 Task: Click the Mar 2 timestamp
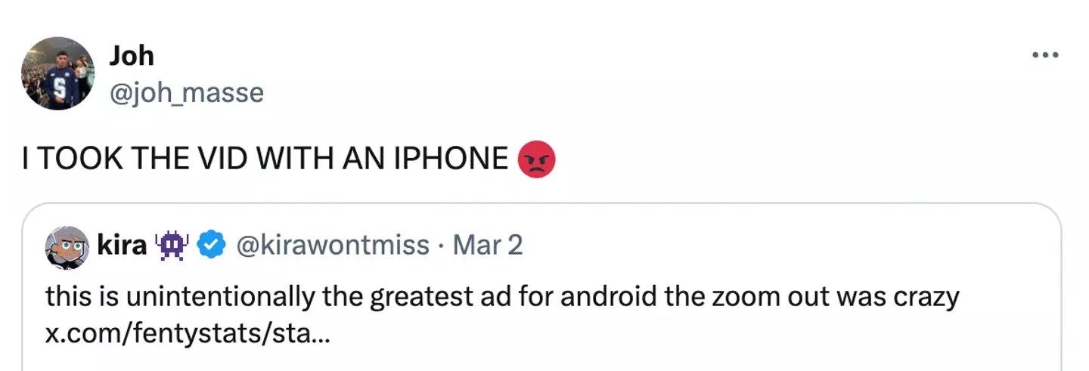(x=488, y=245)
